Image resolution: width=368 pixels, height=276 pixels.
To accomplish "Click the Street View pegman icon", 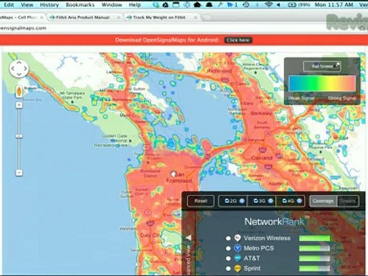I will [19, 92].
